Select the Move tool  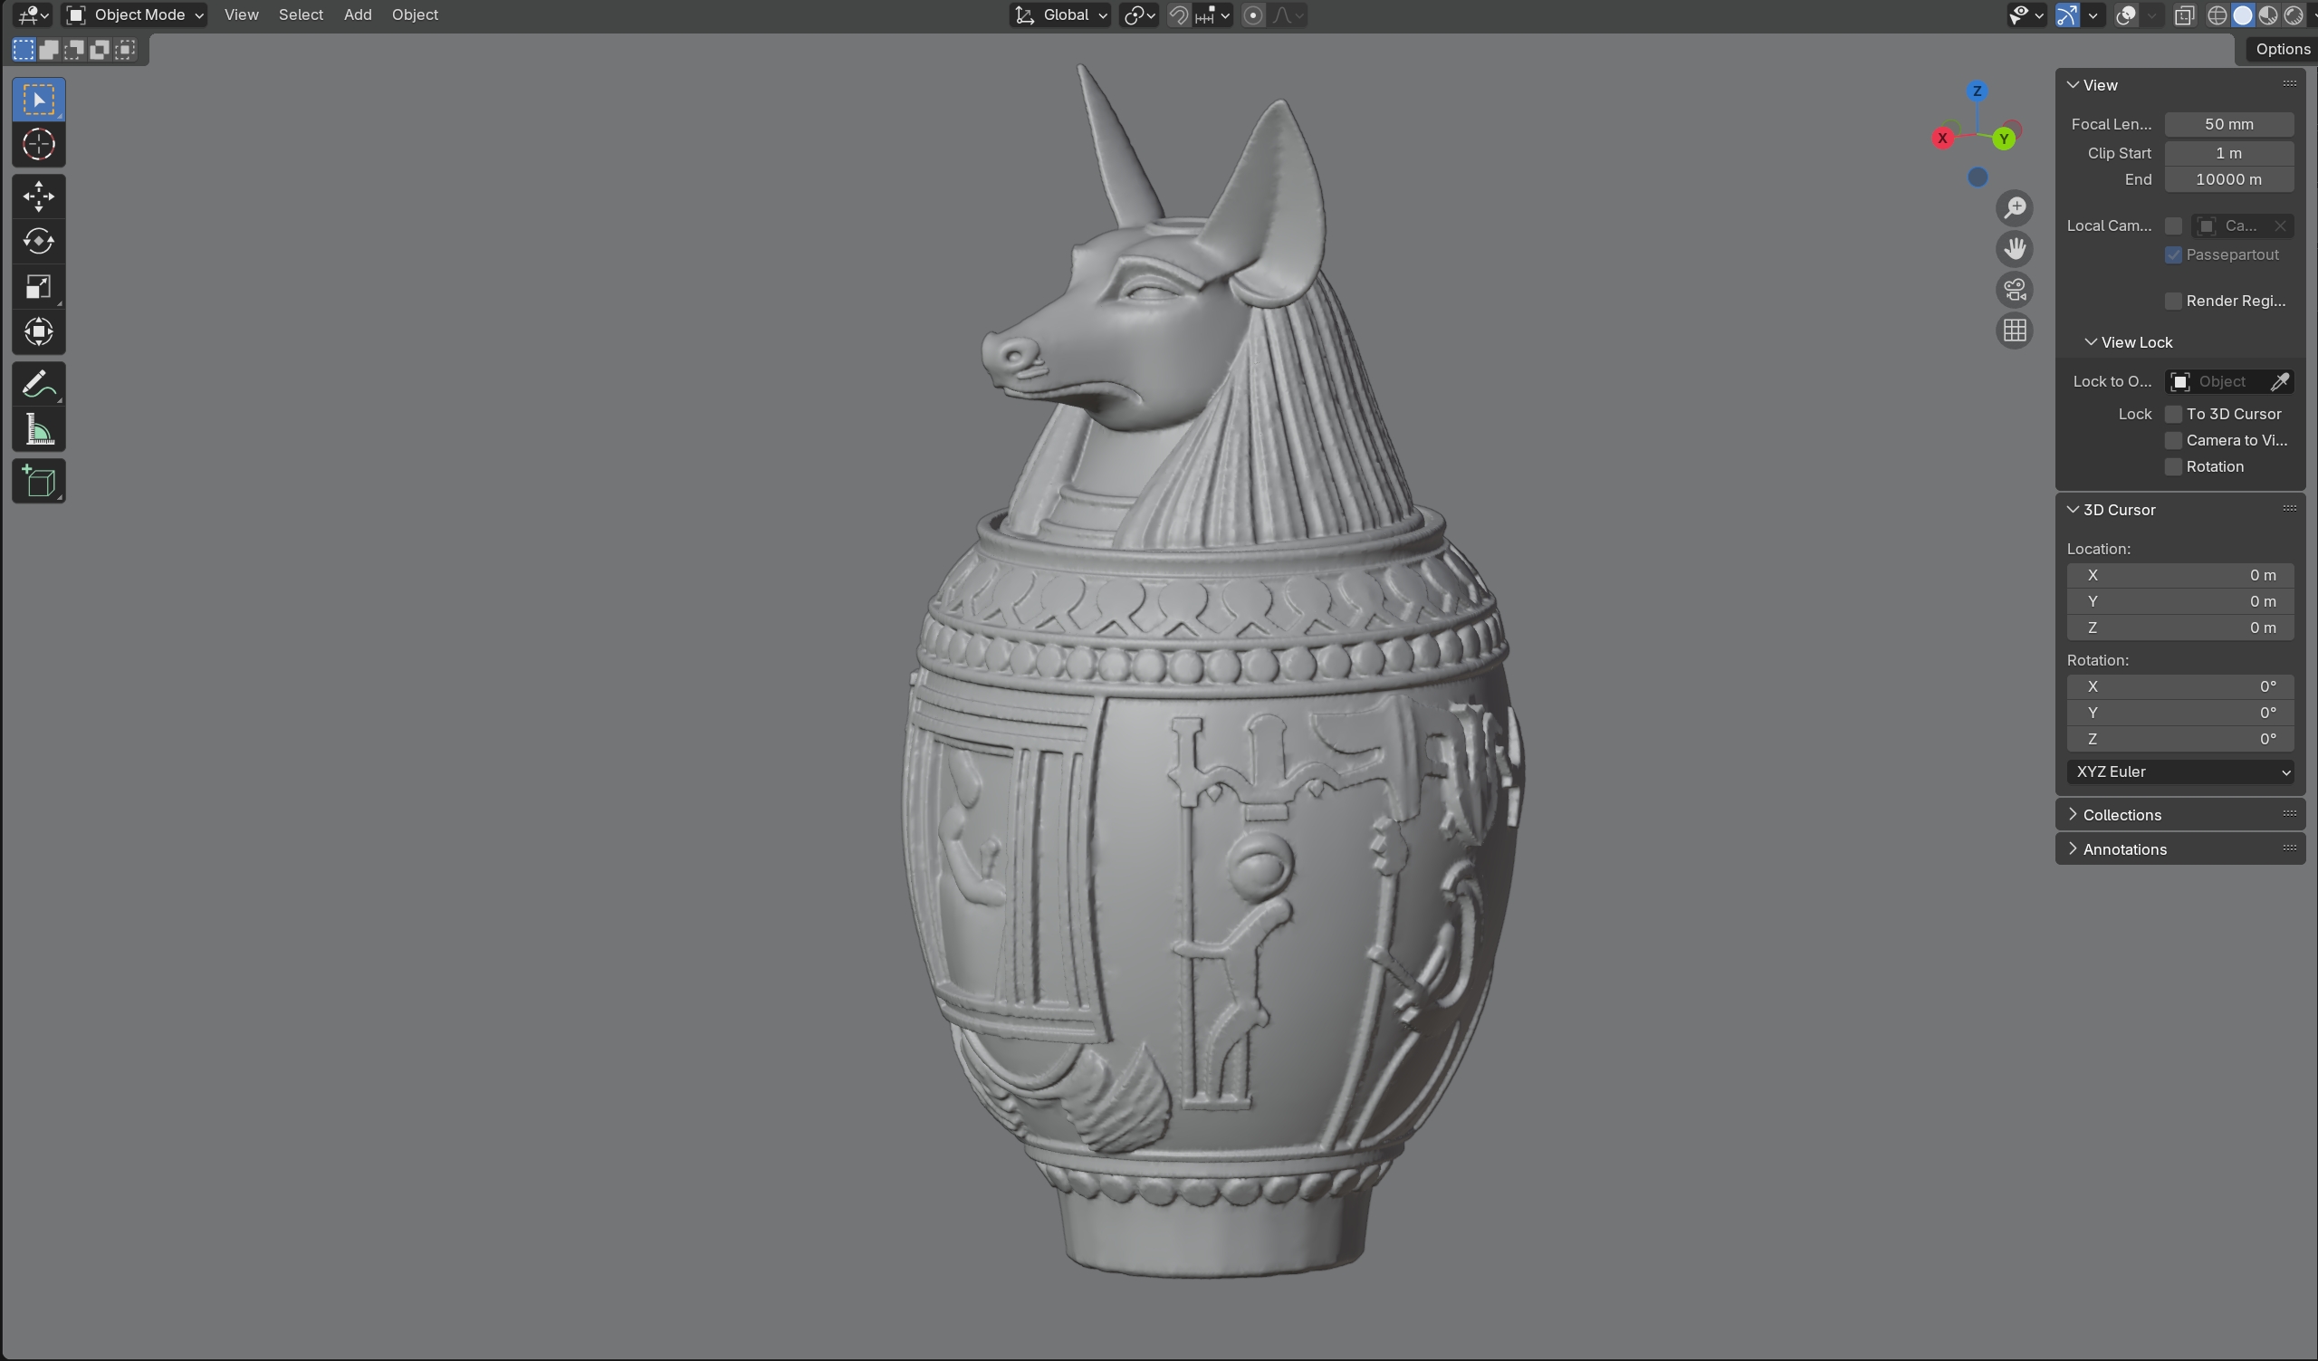point(39,196)
